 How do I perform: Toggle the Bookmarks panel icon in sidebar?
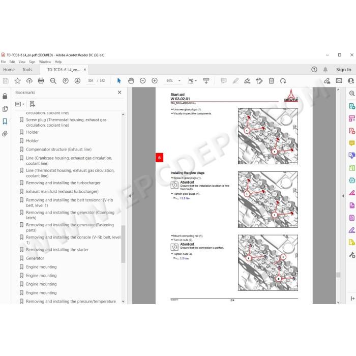(x=5, y=121)
